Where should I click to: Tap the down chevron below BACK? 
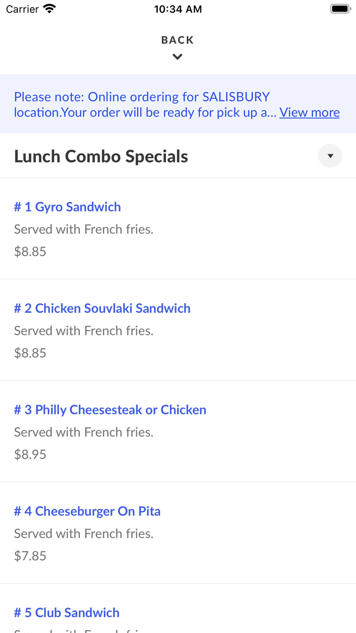pyautogui.click(x=177, y=57)
